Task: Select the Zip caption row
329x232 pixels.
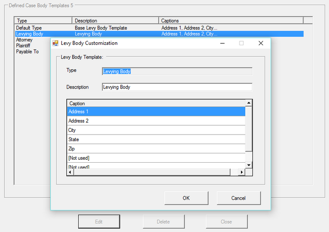Action: point(156,148)
